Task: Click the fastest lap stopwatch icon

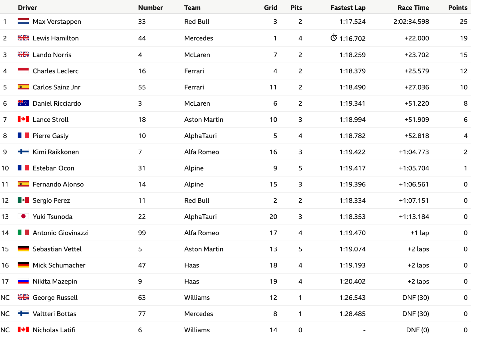Action: pyautogui.click(x=333, y=38)
